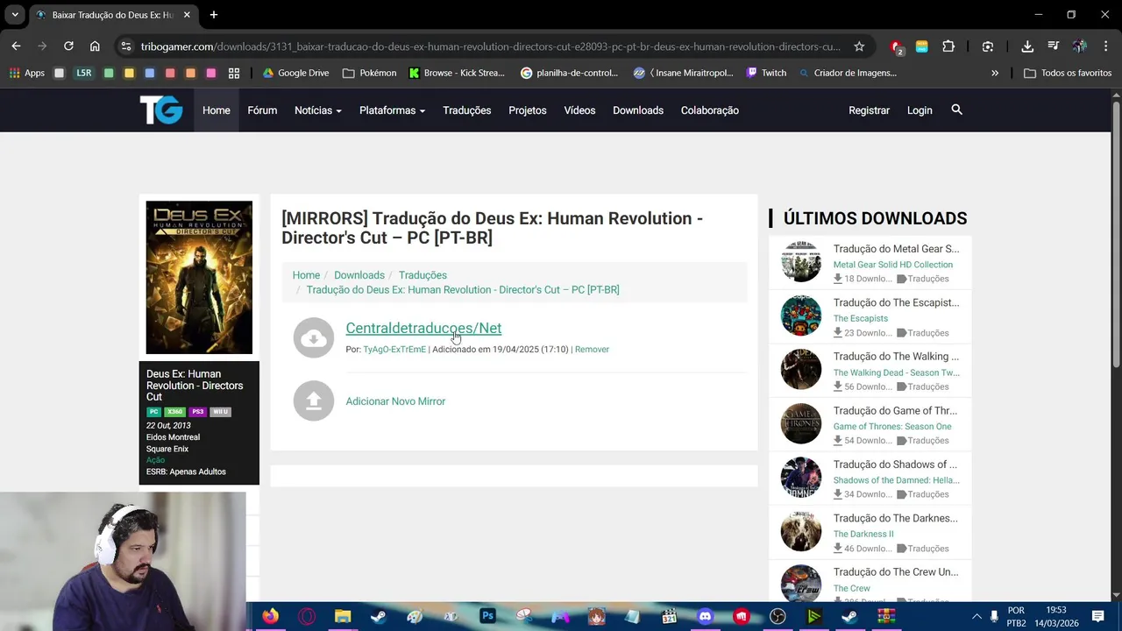Image resolution: width=1122 pixels, height=631 pixels.
Task: Reload the page
Action: 68,46
